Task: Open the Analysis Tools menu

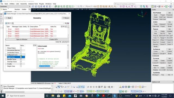Action: coord(33,4)
